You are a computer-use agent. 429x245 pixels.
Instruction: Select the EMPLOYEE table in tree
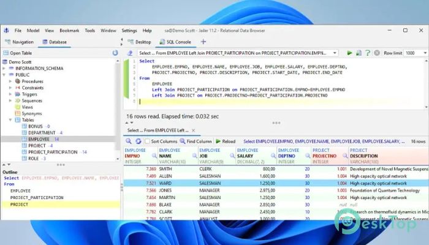(x=39, y=139)
